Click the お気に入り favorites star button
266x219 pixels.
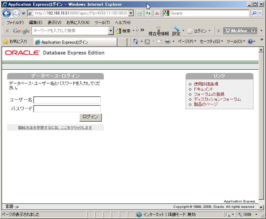click(x=15, y=42)
